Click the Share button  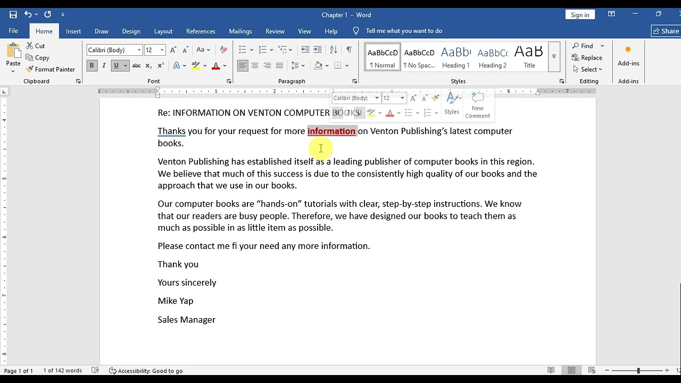(666, 31)
